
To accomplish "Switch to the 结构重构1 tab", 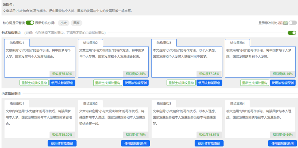I will pos(17,43).
